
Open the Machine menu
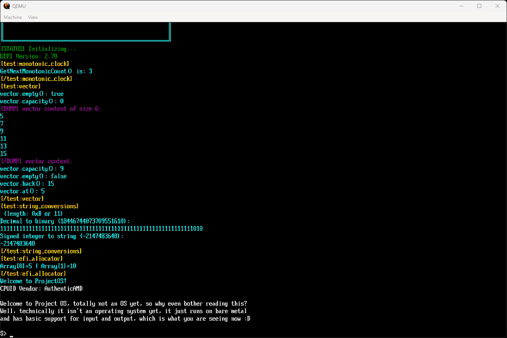[13, 17]
